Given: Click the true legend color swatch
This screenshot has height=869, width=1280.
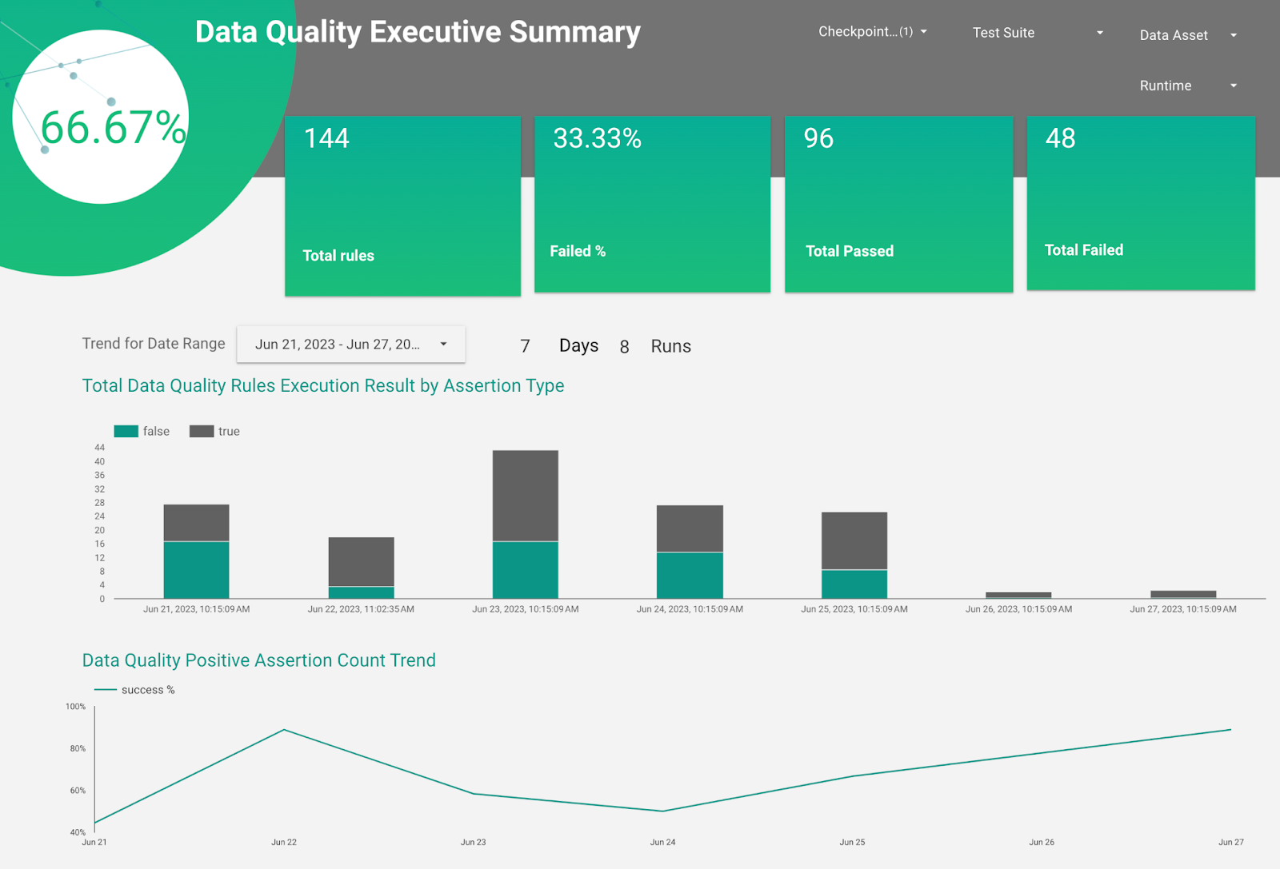Looking at the screenshot, I should tap(202, 432).
